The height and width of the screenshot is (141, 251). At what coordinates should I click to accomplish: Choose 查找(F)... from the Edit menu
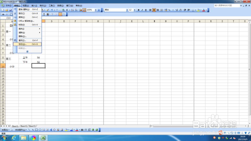(x=27, y=40)
